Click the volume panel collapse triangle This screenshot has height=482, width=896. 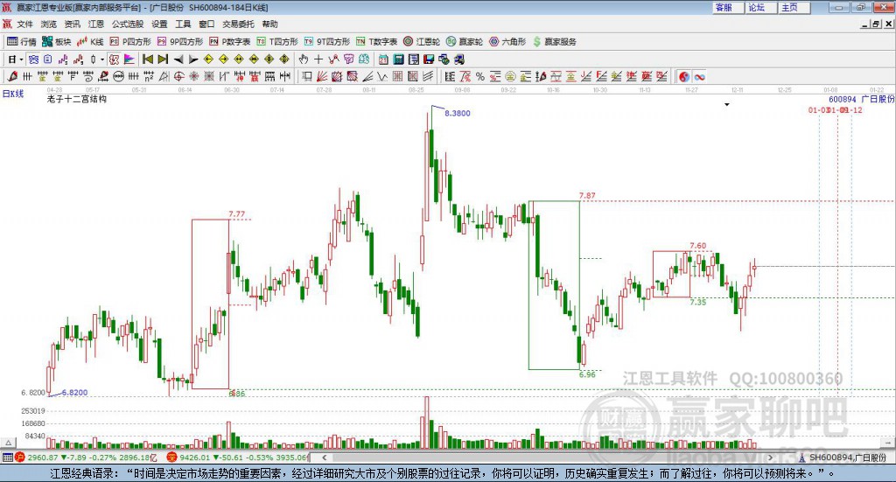pos(8,443)
